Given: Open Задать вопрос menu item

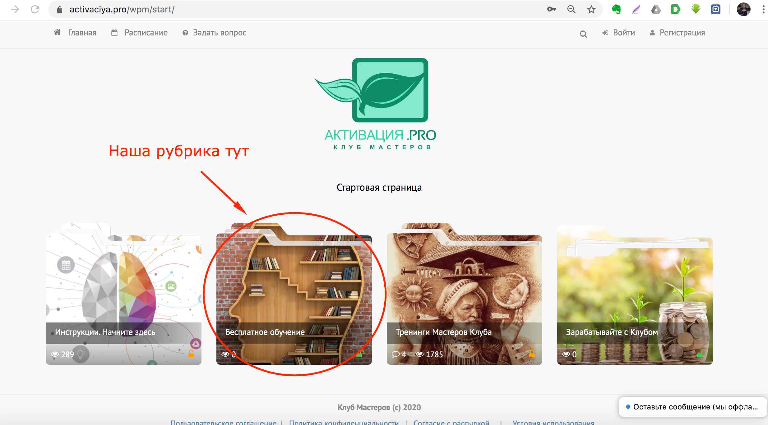Looking at the screenshot, I should (x=220, y=33).
